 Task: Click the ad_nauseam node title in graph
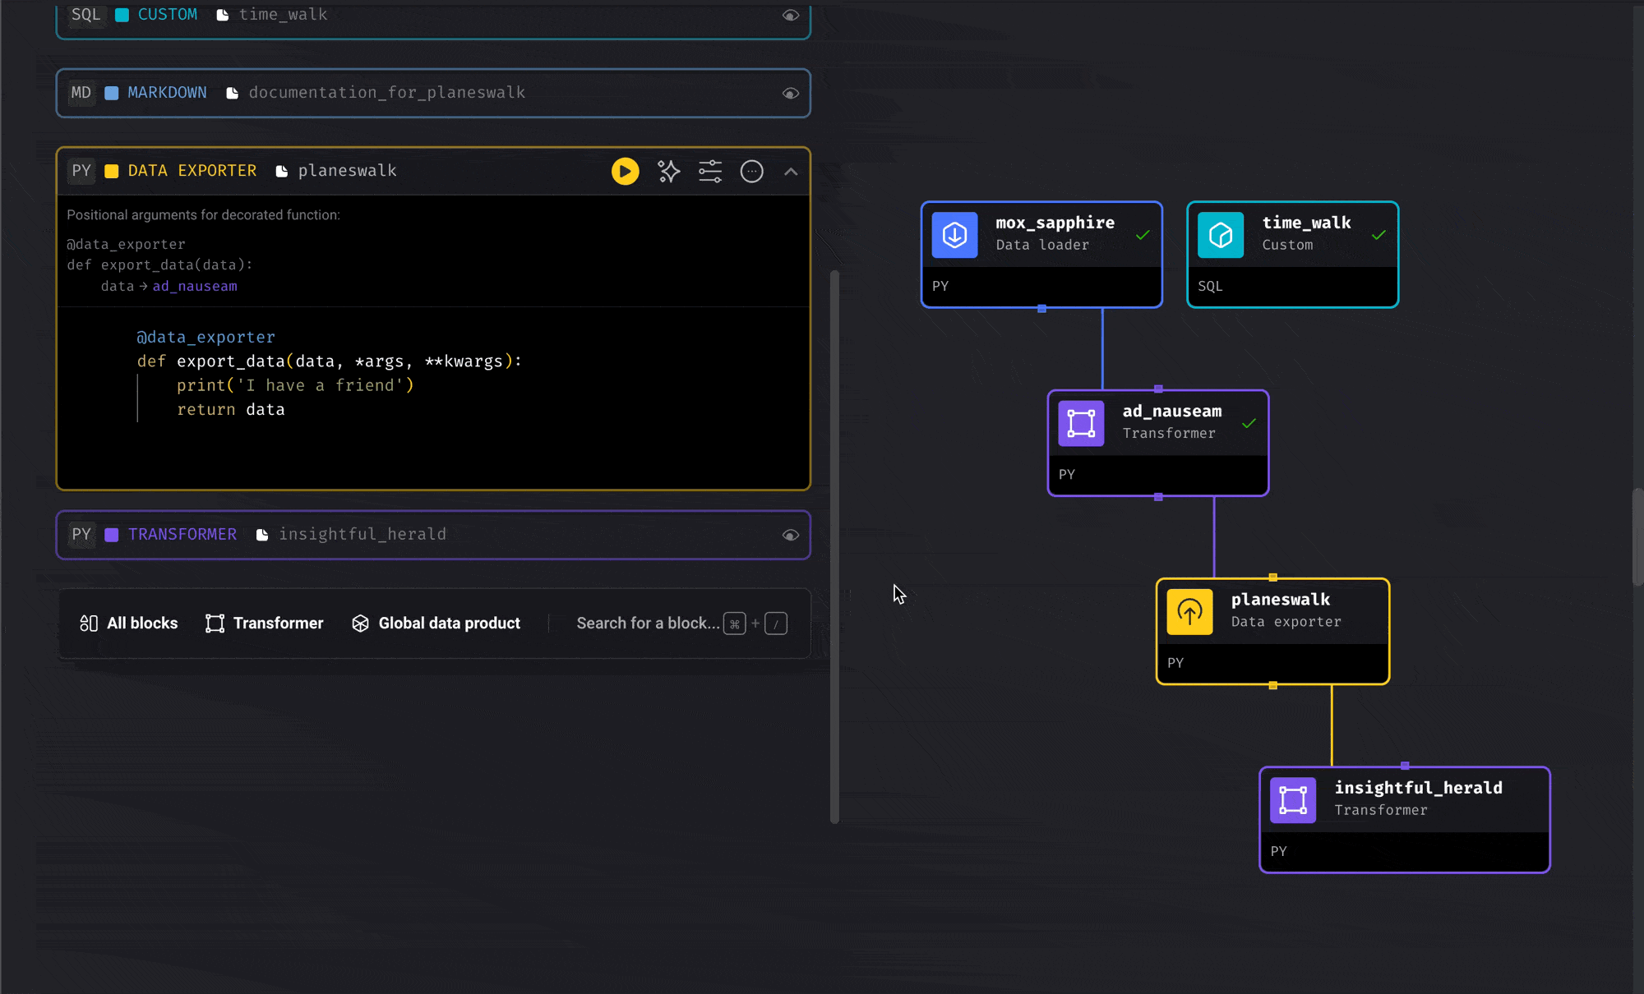pyautogui.click(x=1172, y=411)
